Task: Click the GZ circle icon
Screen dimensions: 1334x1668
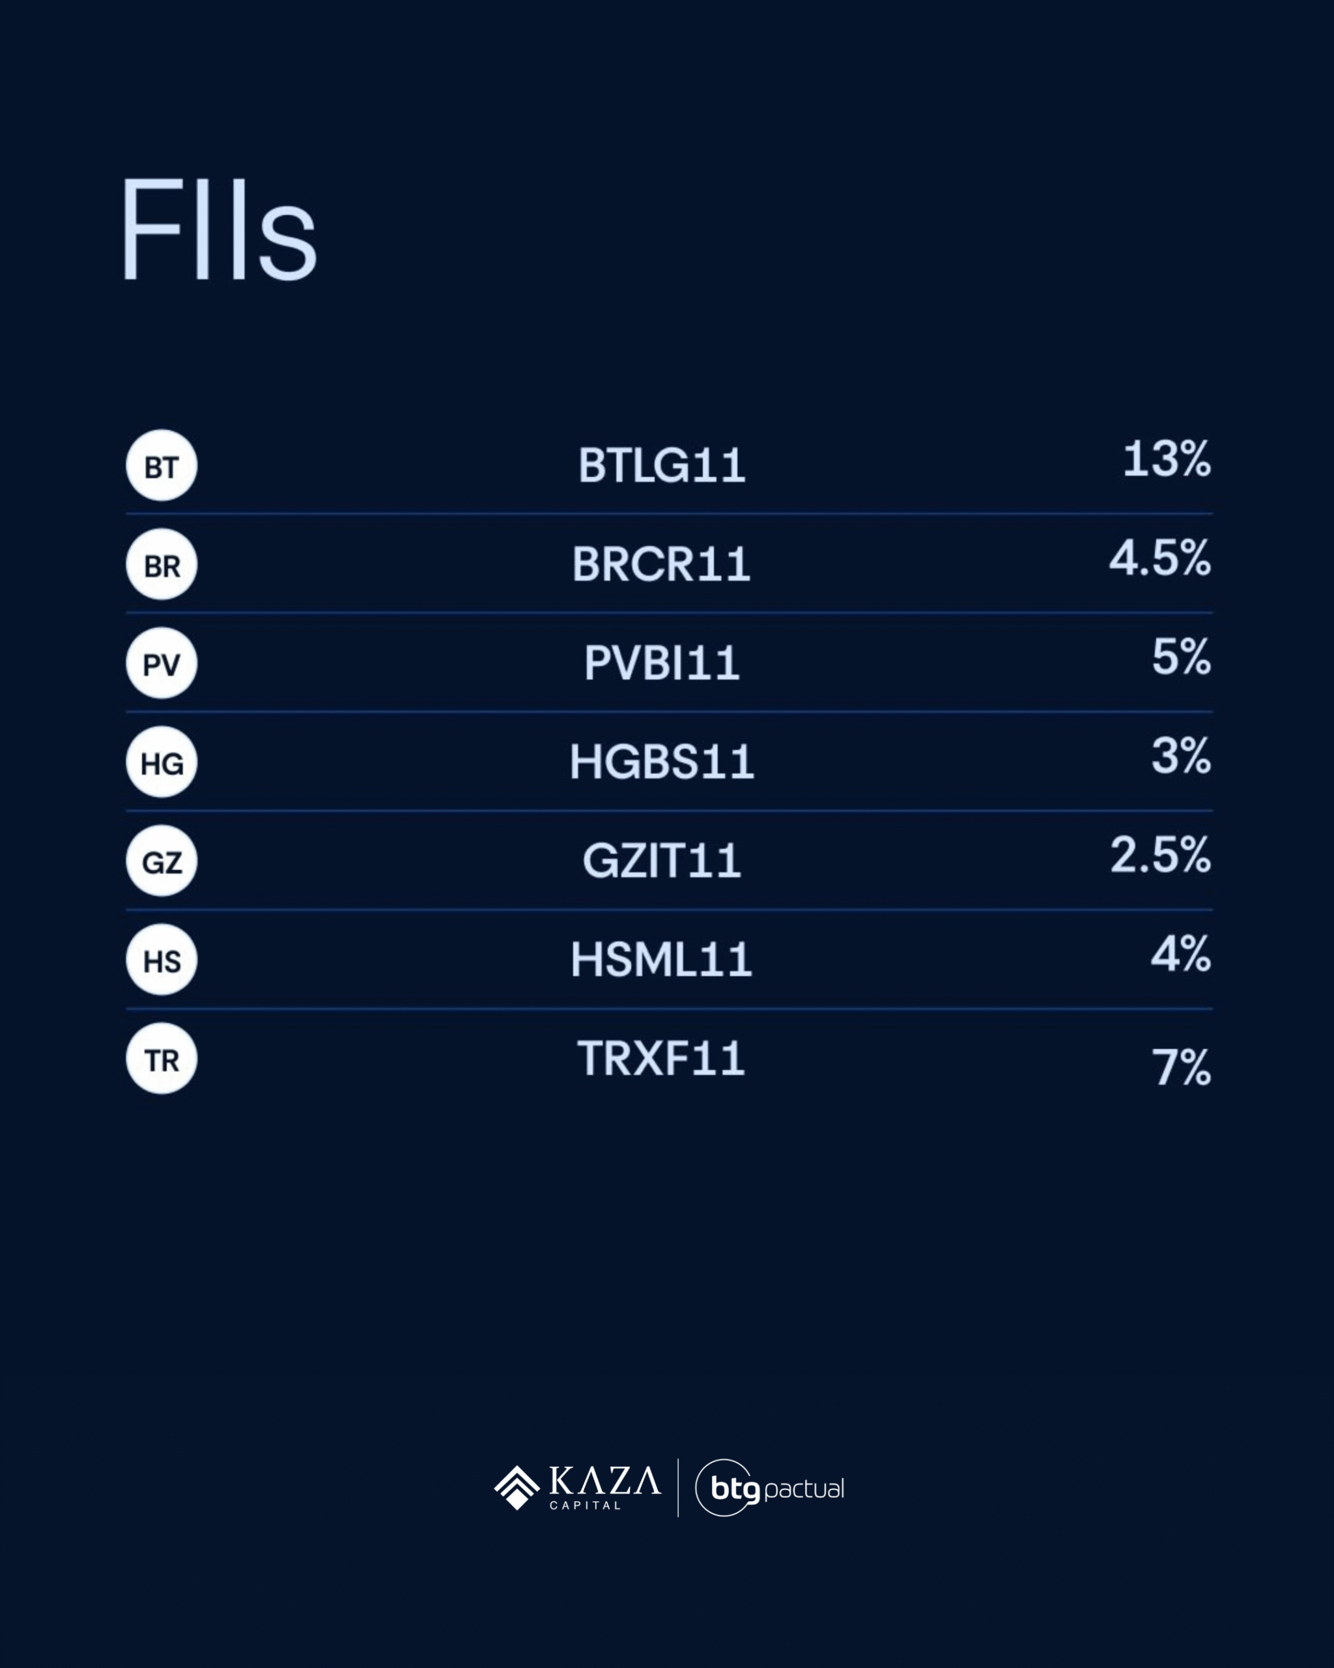Action: (x=162, y=861)
